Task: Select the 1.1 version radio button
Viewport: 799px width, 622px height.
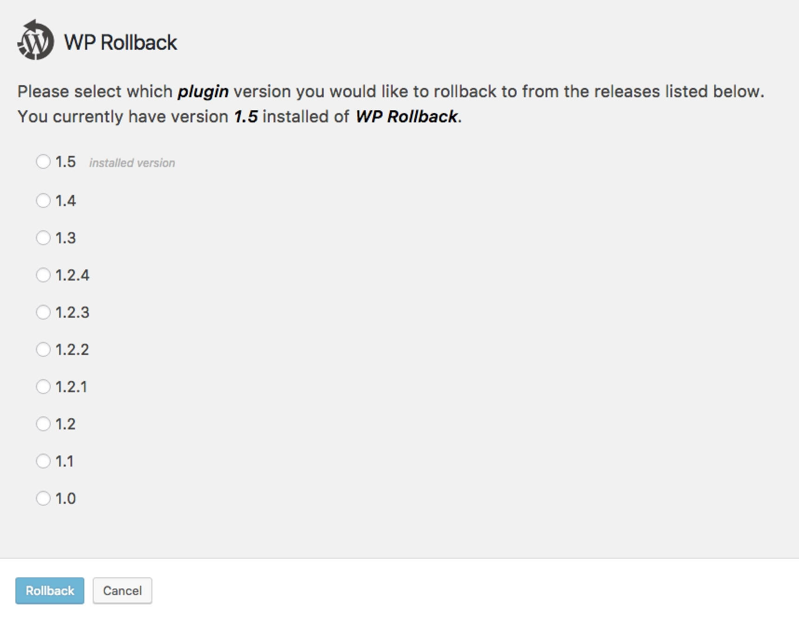Action: (43, 461)
